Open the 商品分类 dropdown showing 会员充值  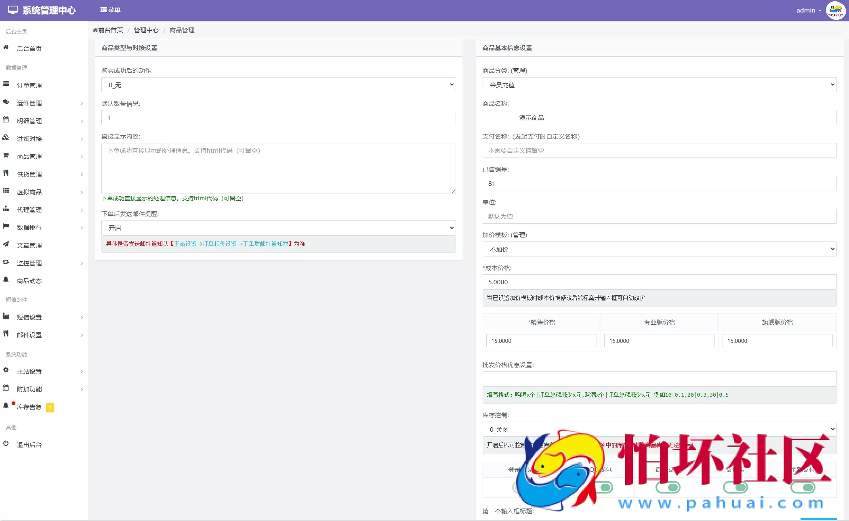point(659,85)
